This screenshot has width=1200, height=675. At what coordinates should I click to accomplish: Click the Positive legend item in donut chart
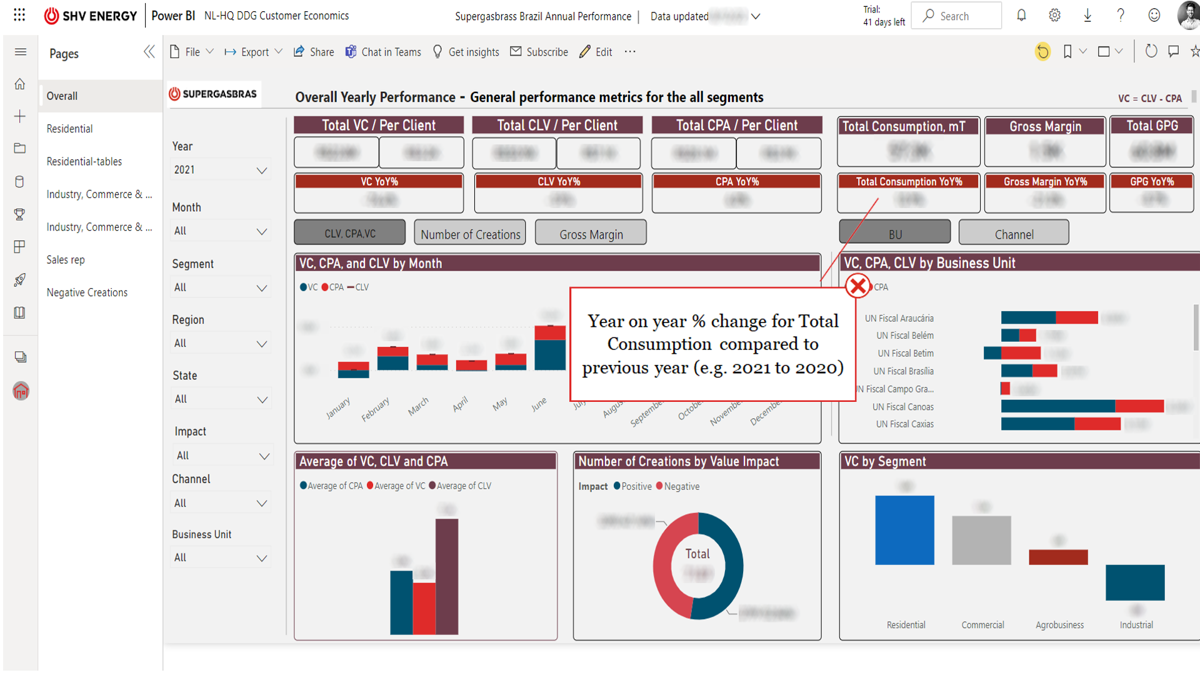[x=632, y=486]
